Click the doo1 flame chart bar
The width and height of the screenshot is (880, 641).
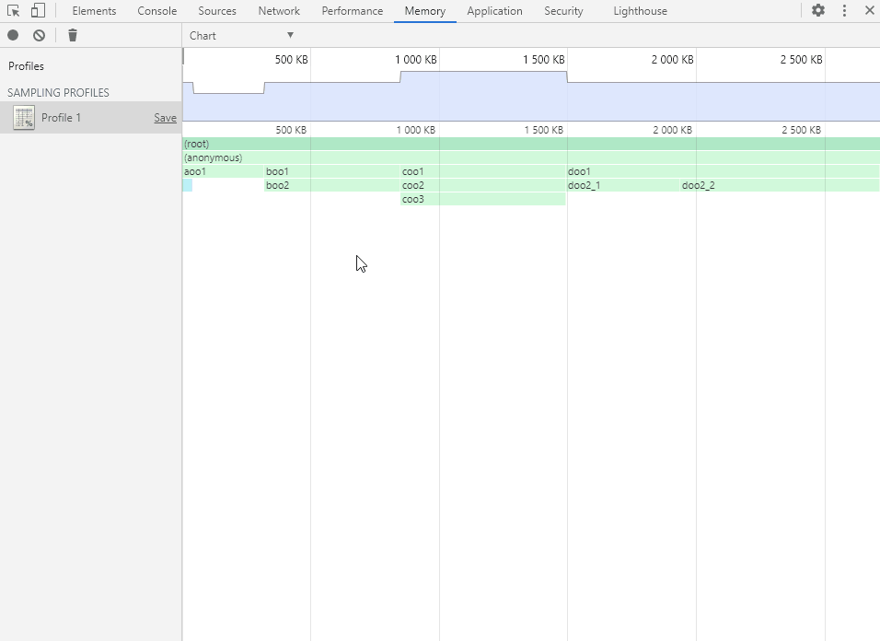(x=724, y=171)
